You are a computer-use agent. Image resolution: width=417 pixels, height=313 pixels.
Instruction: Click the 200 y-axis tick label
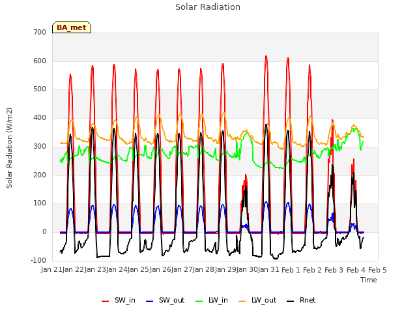pyautogui.click(x=40, y=175)
